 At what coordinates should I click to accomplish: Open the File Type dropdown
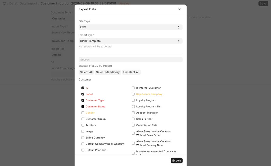click(x=130, y=27)
